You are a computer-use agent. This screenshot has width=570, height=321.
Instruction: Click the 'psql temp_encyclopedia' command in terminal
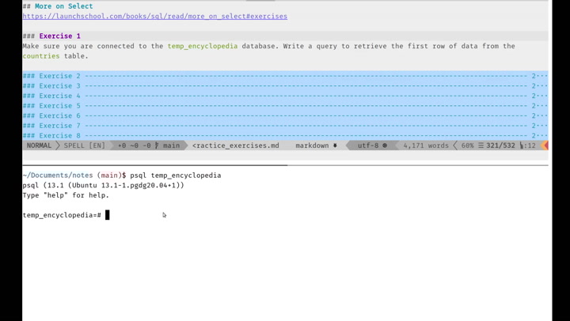click(x=176, y=176)
